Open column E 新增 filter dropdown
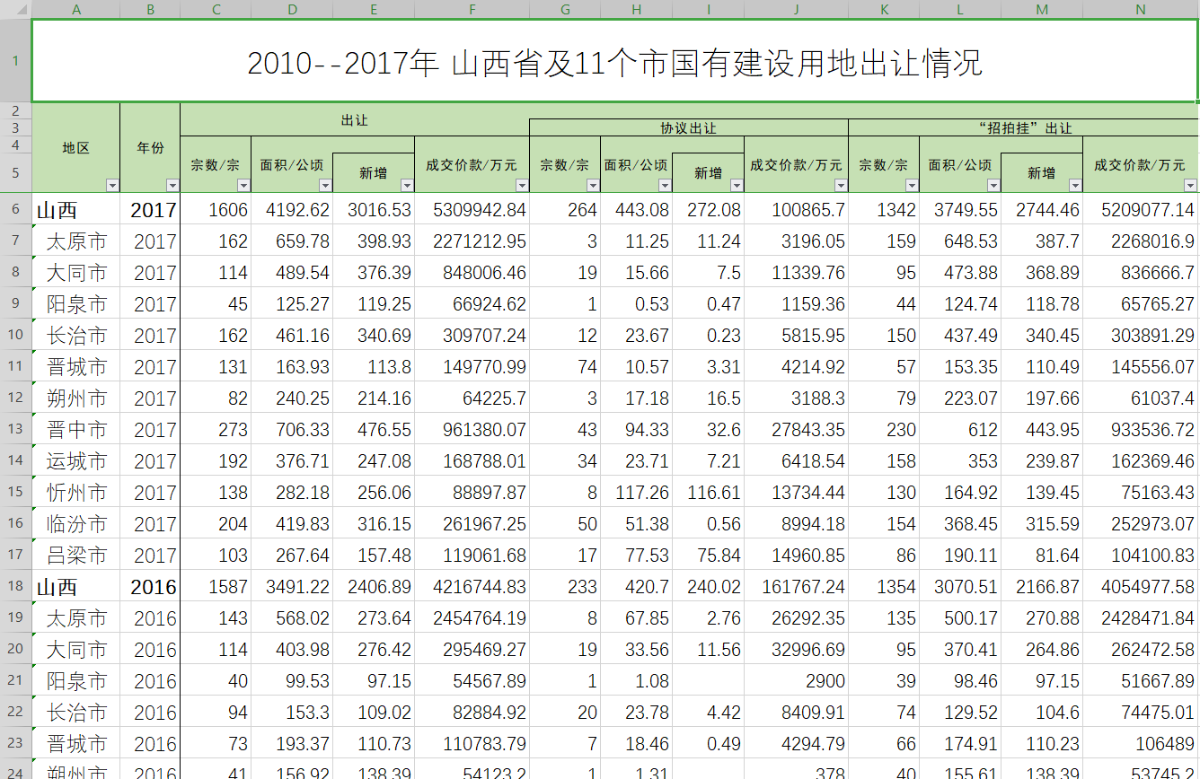1200x779 pixels. point(407,186)
